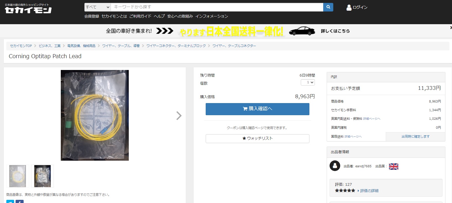Click the 11,333円 payment total

coord(429,88)
